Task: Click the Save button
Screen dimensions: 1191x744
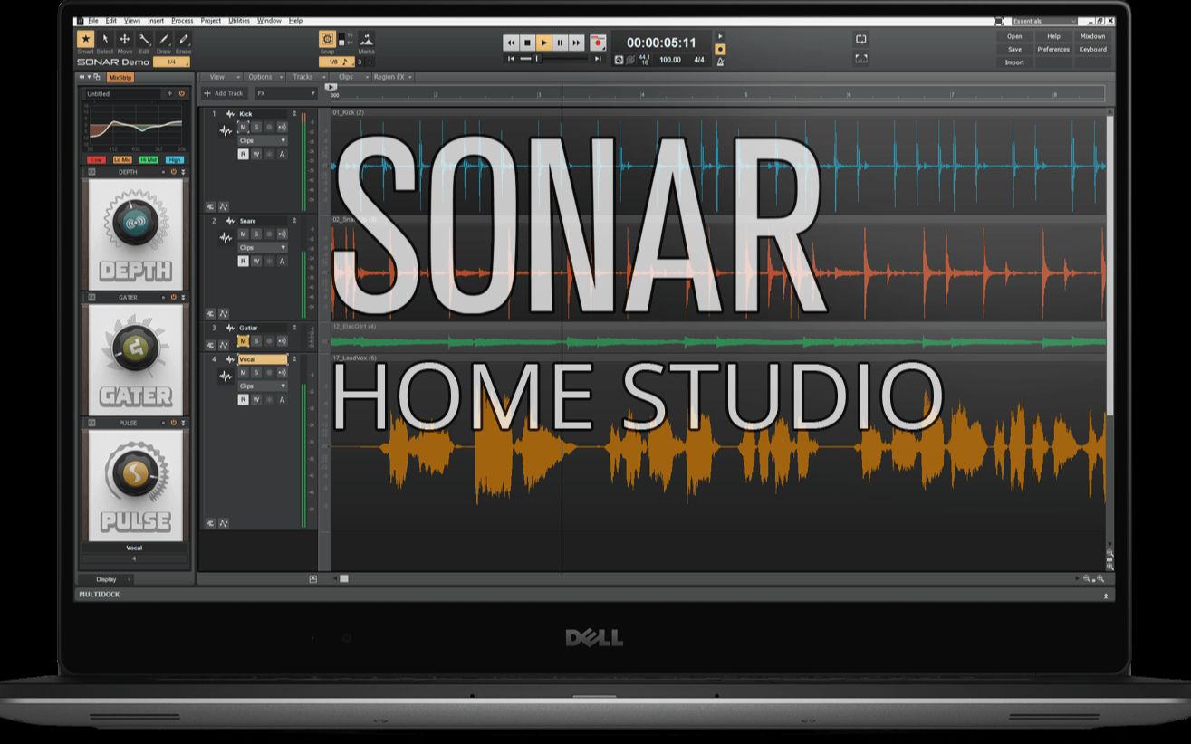Action: click(x=1014, y=50)
